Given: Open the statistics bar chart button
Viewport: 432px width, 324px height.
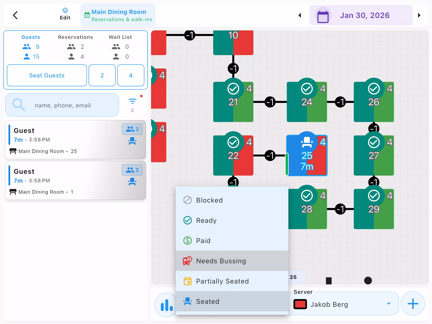Looking at the screenshot, I should (166, 305).
